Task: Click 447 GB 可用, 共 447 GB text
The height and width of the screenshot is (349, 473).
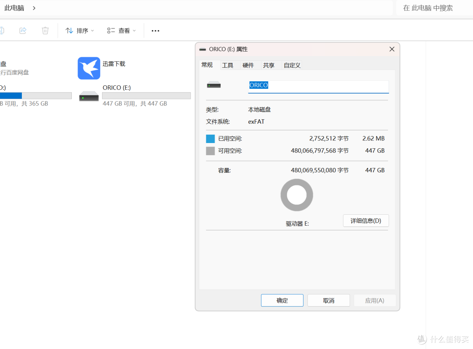Action: [135, 104]
